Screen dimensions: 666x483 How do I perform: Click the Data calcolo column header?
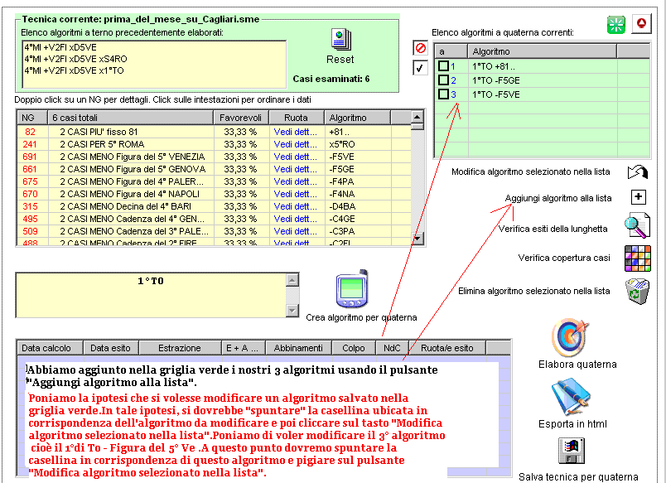[x=51, y=348]
